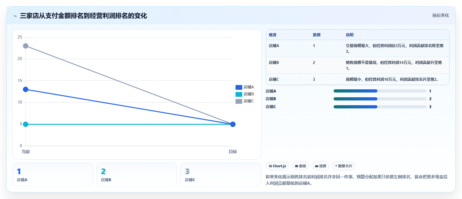
Task: Click the 维度 column header
Action: 272,35
